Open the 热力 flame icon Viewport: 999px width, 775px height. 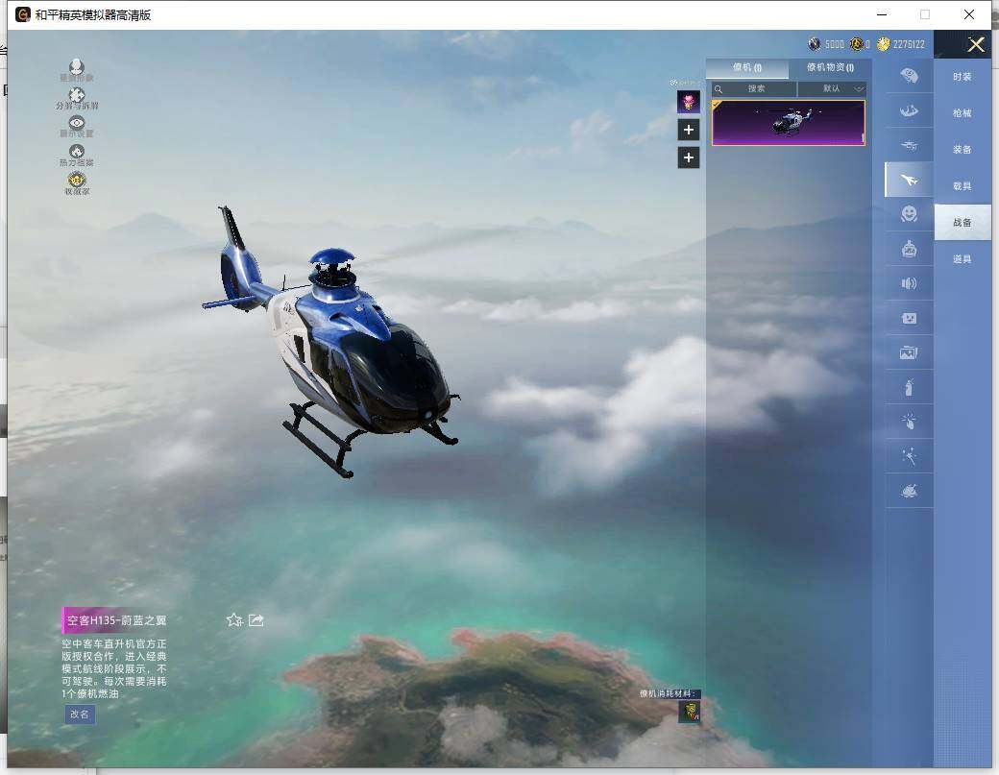[77, 152]
